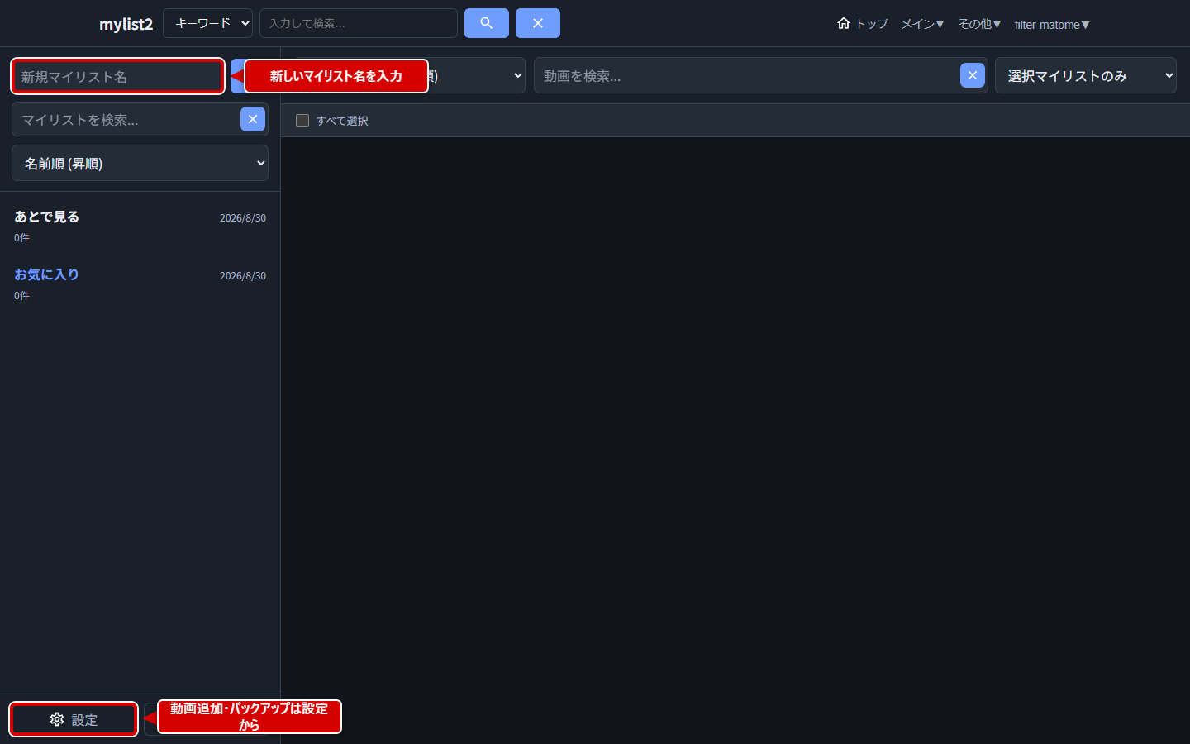Focus the 新規マイリスト名 input field
The image size is (1190, 744).
pos(117,76)
